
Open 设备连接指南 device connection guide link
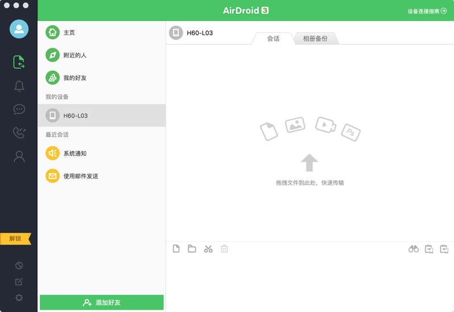427,11
